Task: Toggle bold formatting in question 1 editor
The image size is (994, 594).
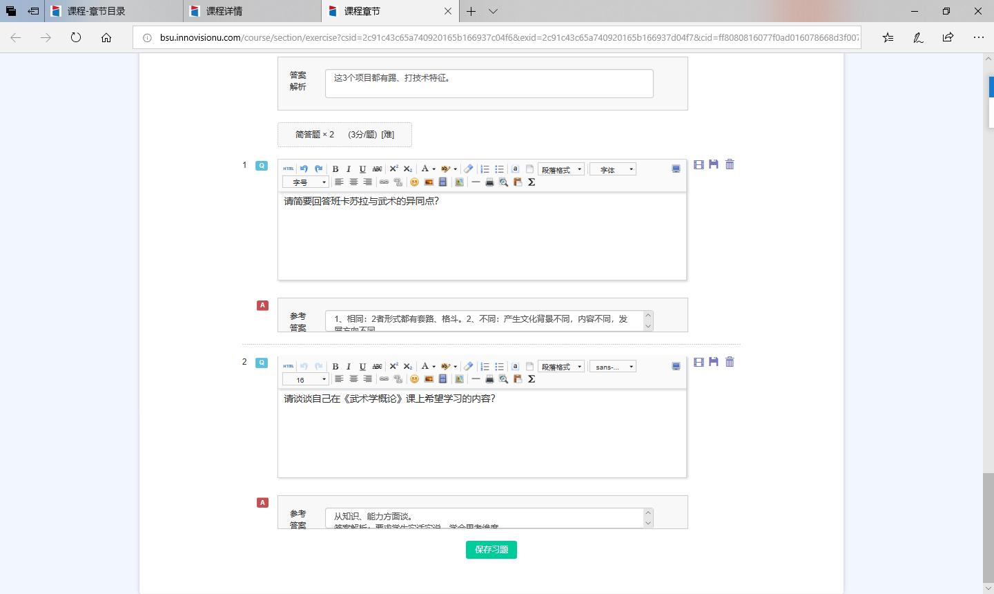Action: coord(335,169)
